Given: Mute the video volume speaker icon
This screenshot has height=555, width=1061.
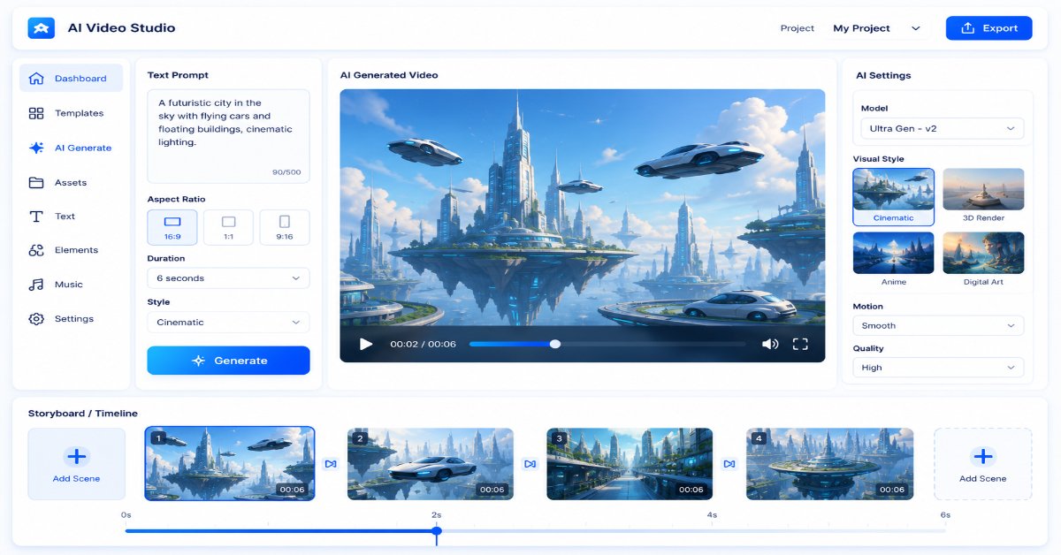Looking at the screenshot, I should [x=770, y=344].
